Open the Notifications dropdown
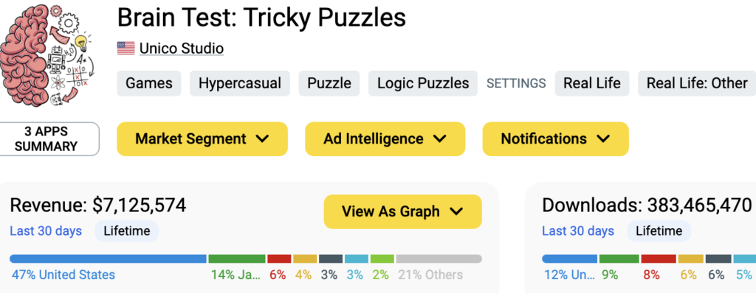756x293 pixels. tap(555, 139)
